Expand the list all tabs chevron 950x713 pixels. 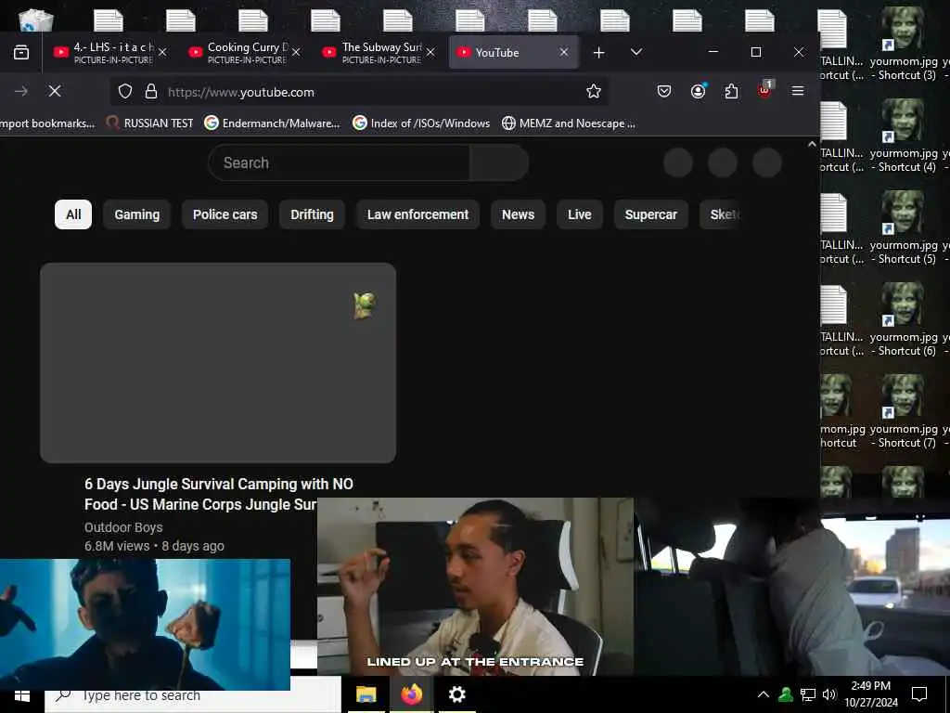[x=636, y=52]
